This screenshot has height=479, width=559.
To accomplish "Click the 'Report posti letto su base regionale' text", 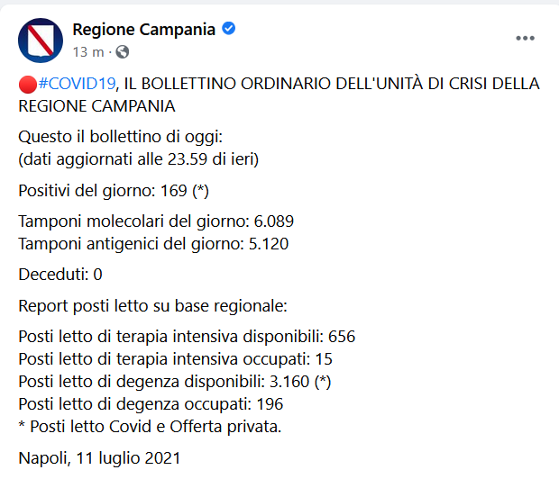I will (x=152, y=305).
